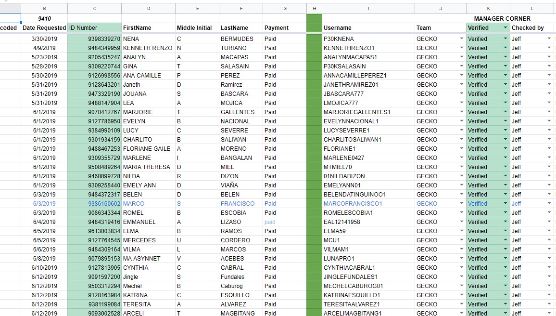Select column E header

tap(198, 9)
